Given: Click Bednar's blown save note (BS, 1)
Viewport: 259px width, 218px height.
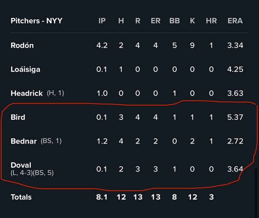Looking at the screenshot, I should [51, 141].
